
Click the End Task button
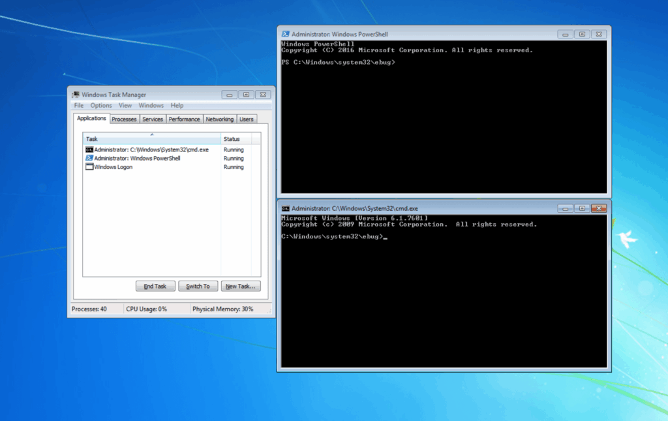pos(155,287)
